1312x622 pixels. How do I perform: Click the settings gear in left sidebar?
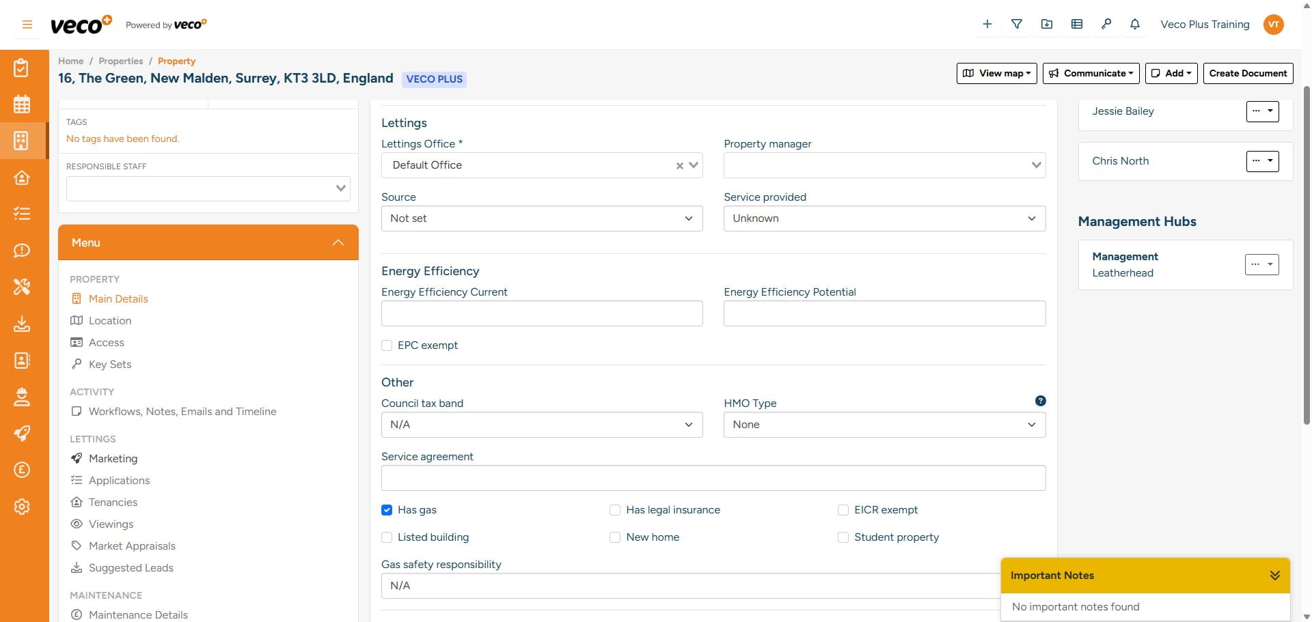click(22, 507)
